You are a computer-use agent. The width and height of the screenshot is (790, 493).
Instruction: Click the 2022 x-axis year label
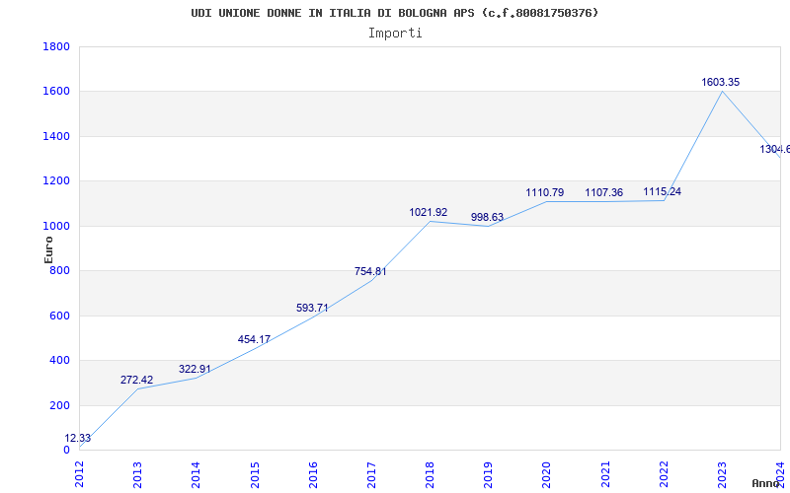click(x=664, y=474)
